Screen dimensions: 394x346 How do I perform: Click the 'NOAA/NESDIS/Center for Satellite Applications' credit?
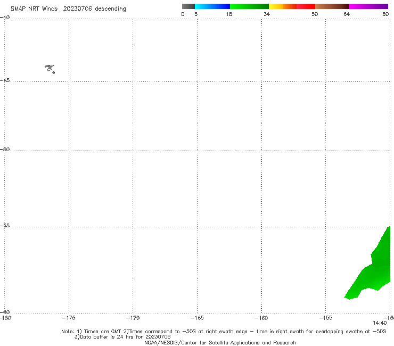pyautogui.click(x=220, y=343)
